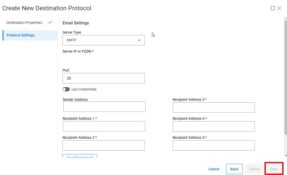Click the Server Type dropdown arrow
The width and height of the screenshot is (287, 175).
(140, 40)
